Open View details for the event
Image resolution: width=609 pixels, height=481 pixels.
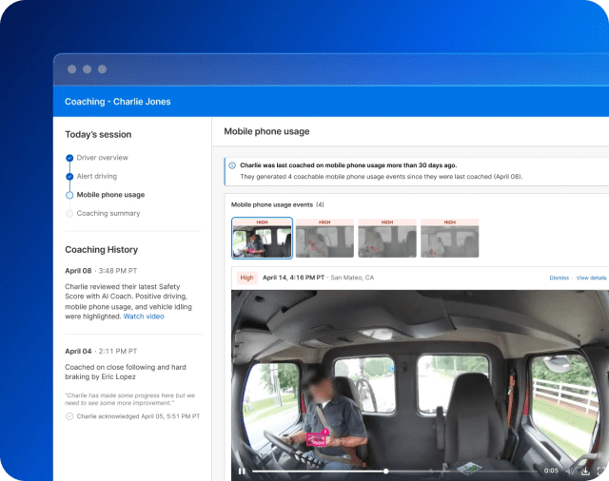pyautogui.click(x=591, y=278)
